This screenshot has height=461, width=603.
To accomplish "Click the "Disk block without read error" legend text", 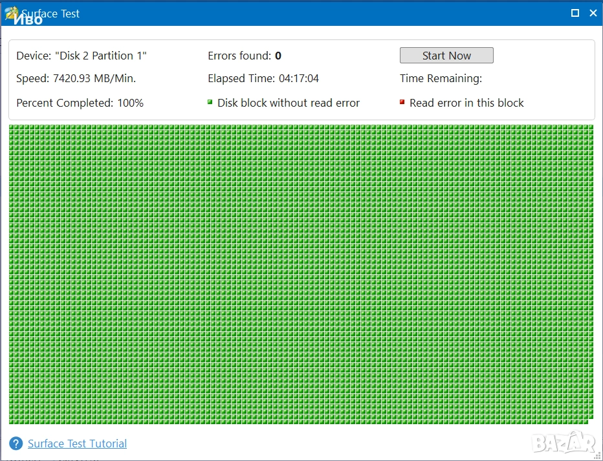I will pyautogui.click(x=289, y=103).
